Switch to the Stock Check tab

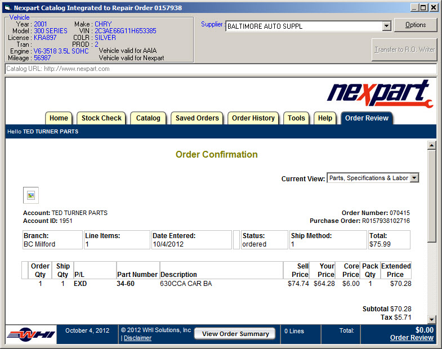[101, 118]
